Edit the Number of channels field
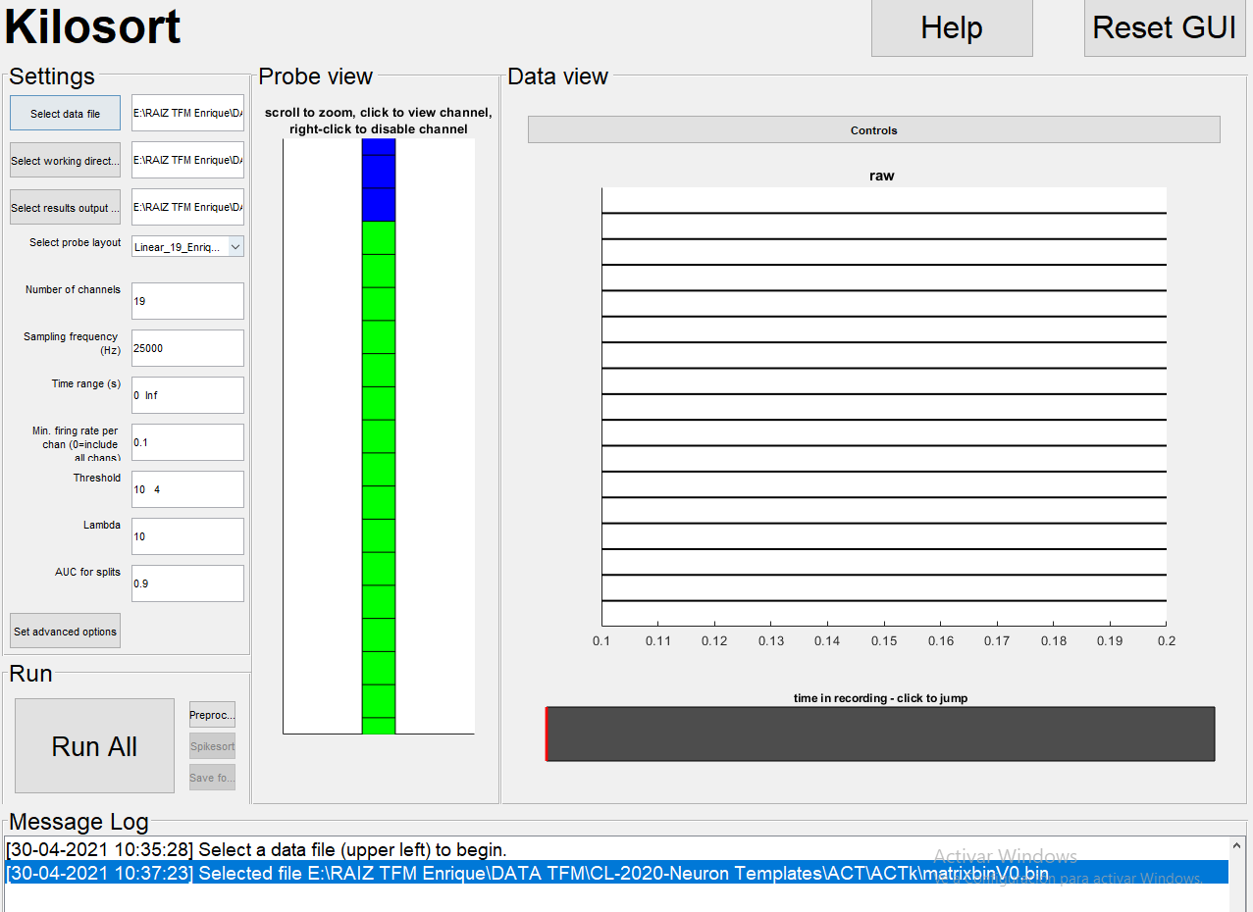 click(186, 301)
